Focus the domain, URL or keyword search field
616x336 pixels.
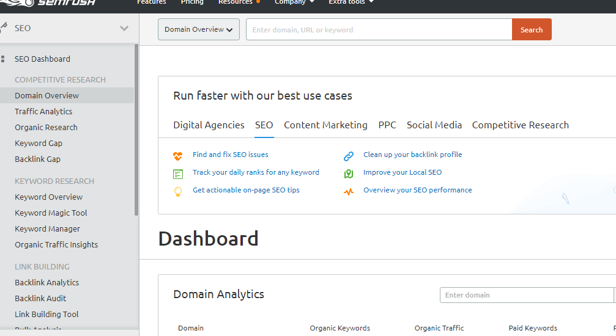coord(379,29)
